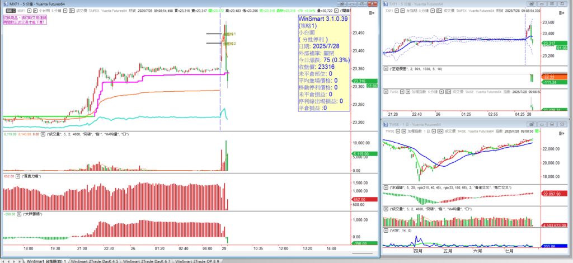Screen dimensions: 573x263
Task: Go to first workspace tab arrow
Action: 3,261
